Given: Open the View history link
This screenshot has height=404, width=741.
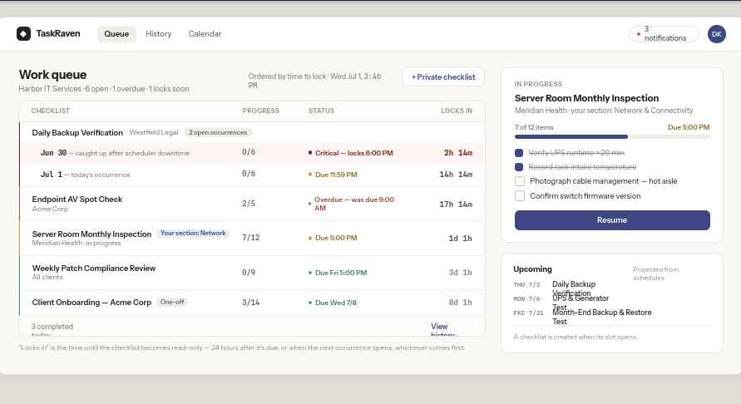Looking at the screenshot, I should 442,330.
